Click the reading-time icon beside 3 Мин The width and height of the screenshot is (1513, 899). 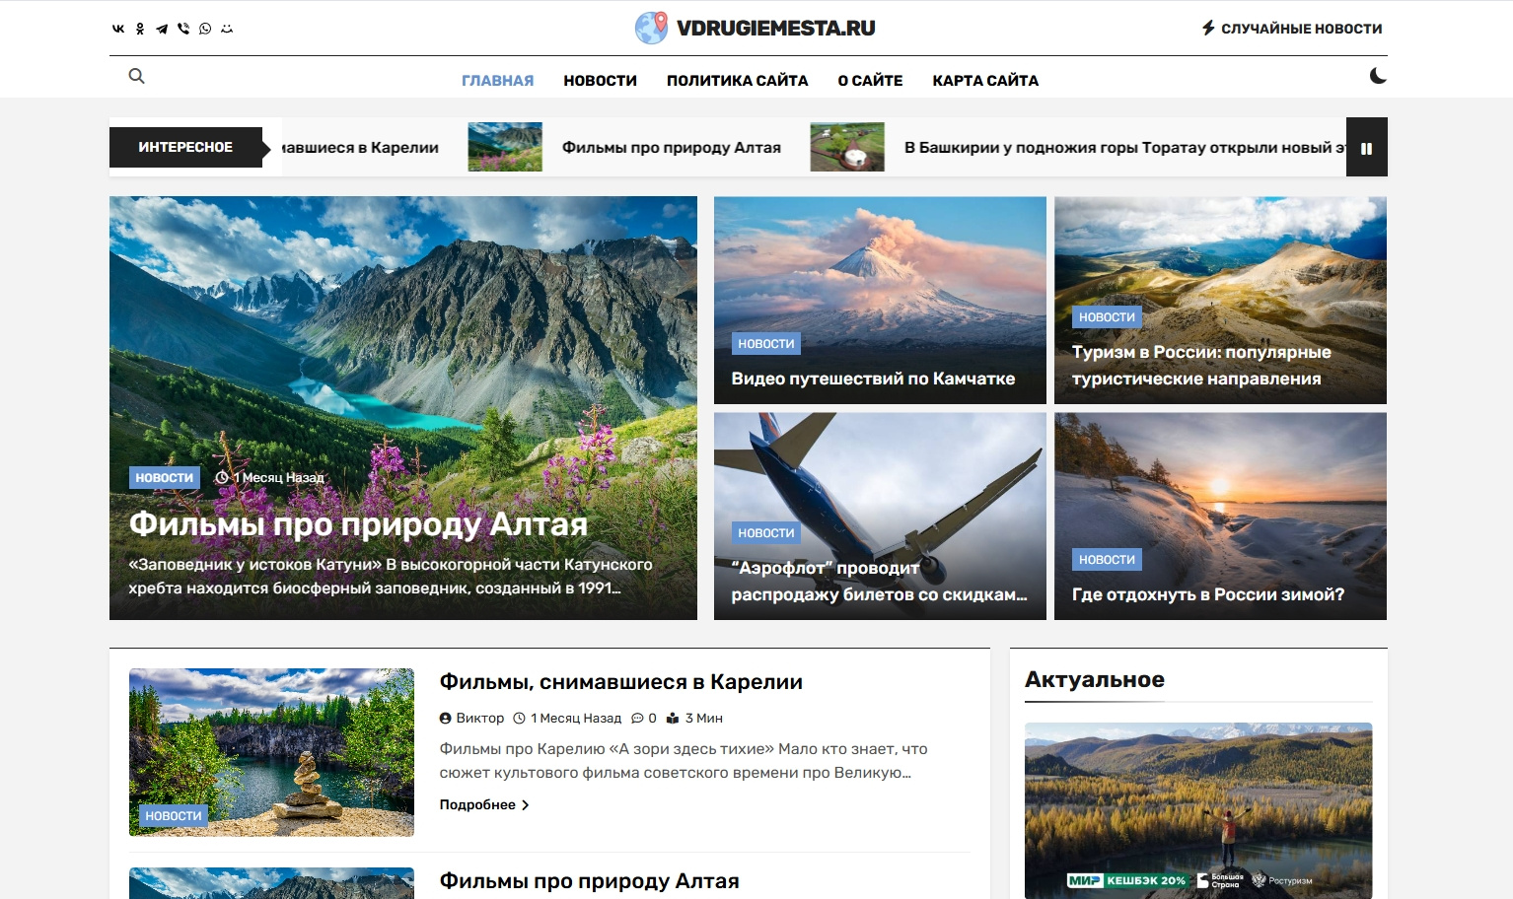673,719
